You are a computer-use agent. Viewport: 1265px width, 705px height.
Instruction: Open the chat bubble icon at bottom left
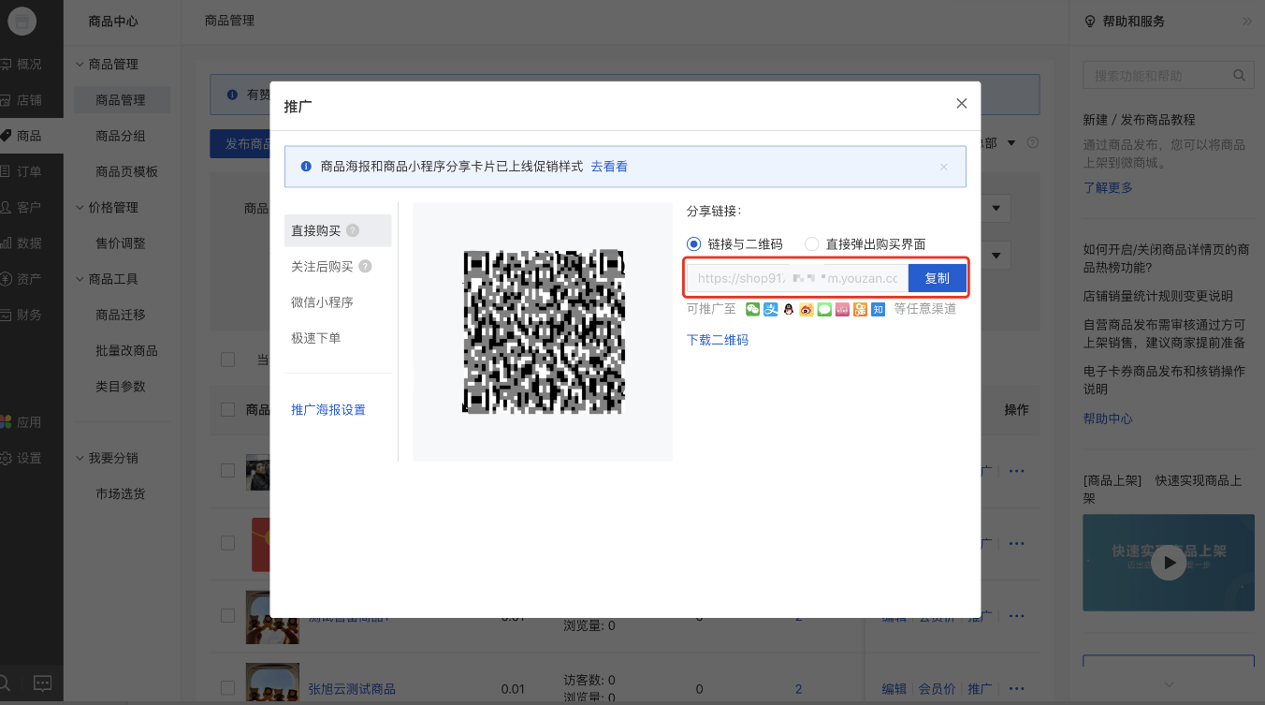click(x=43, y=683)
